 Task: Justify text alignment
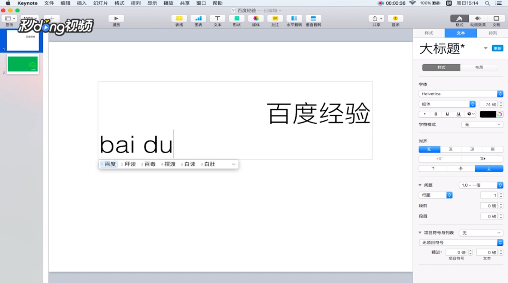pyautogui.click(x=493, y=149)
